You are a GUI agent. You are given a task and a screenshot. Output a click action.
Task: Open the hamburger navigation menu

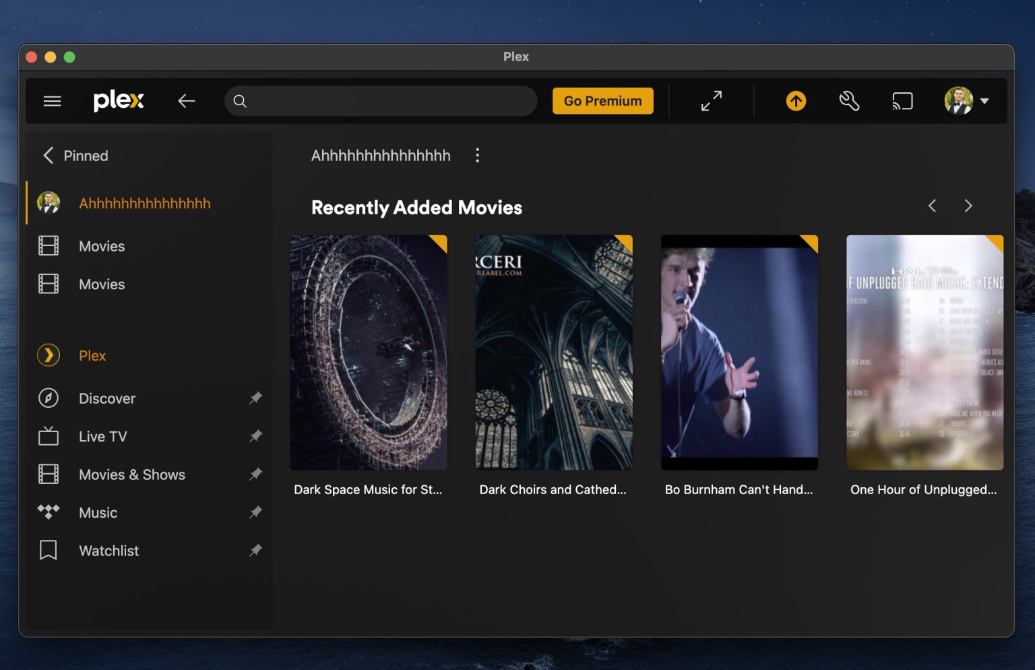pyautogui.click(x=52, y=100)
